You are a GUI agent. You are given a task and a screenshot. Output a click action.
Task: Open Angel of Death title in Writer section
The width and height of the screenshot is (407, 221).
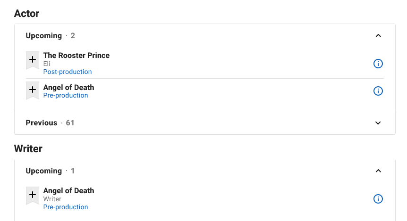68,191
